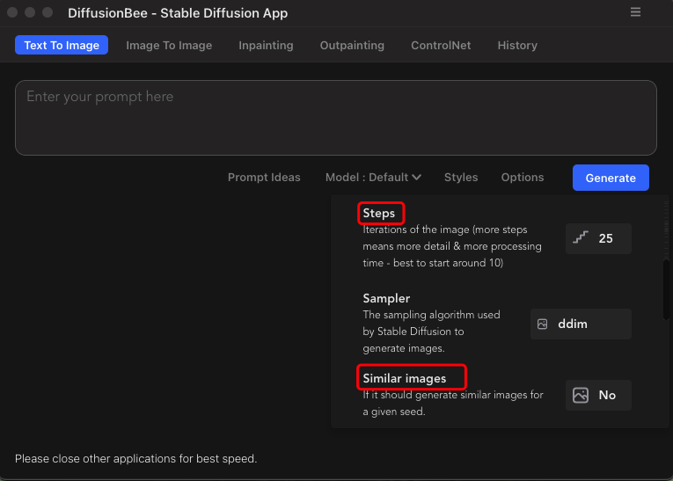Toggle Similar images No value

pyautogui.click(x=598, y=395)
